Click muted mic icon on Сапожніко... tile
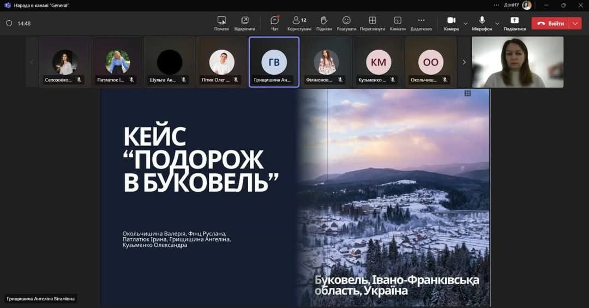 pyautogui.click(x=79, y=80)
